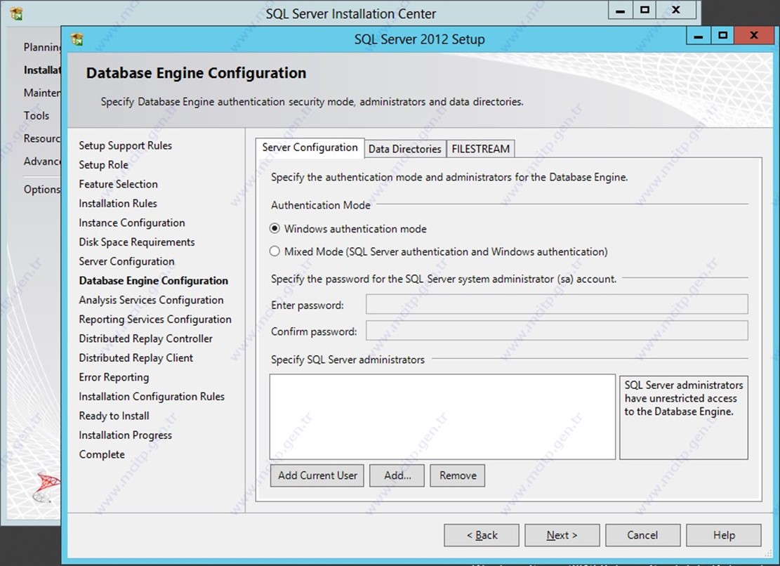780x566 pixels.
Task: Minimize the SQL Server 2012 Setup window
Action: click(x=699, y=37)
